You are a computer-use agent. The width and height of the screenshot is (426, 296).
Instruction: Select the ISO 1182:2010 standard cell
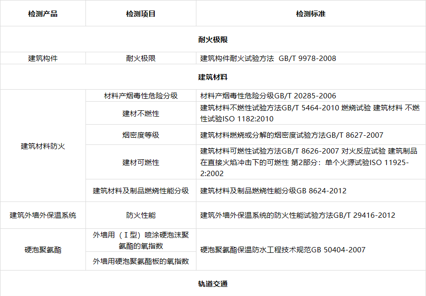[x=310, y=114]
